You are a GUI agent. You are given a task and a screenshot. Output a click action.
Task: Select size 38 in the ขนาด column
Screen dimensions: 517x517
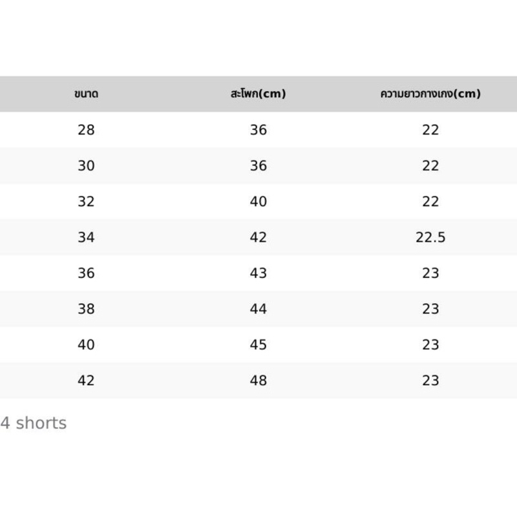point(86,309)
